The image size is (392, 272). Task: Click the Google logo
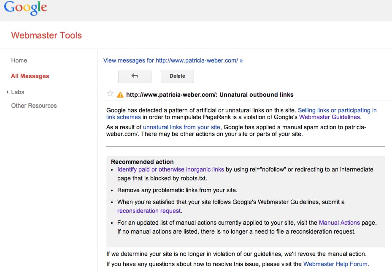pyautogui.click(x=25, y=8)
